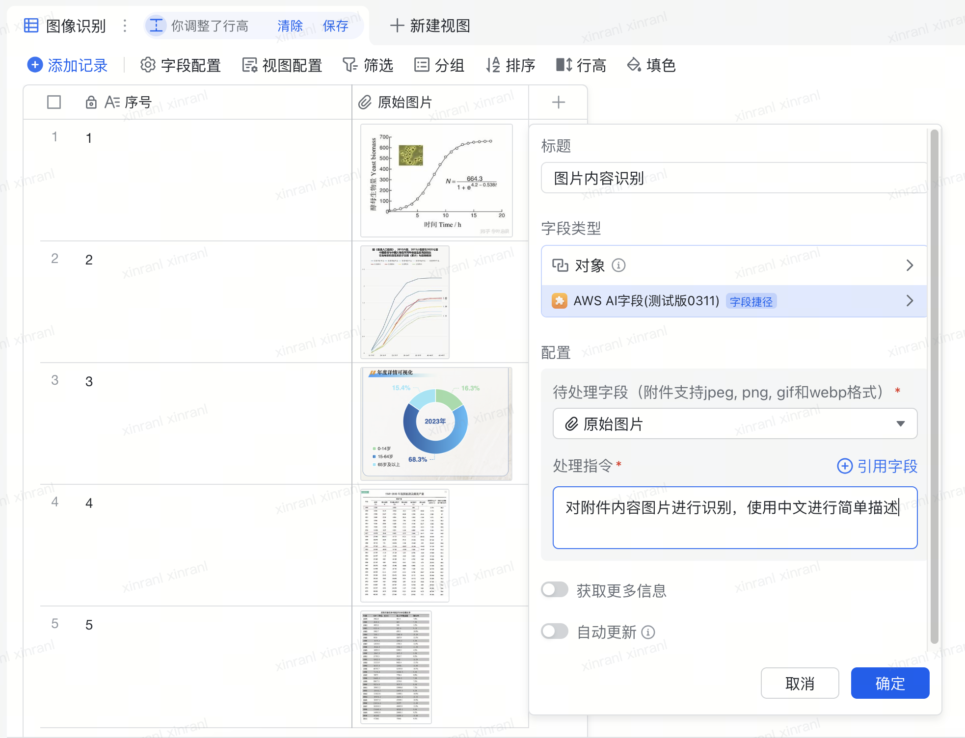Click the gear icon for 字段配置

click(148, 65)
